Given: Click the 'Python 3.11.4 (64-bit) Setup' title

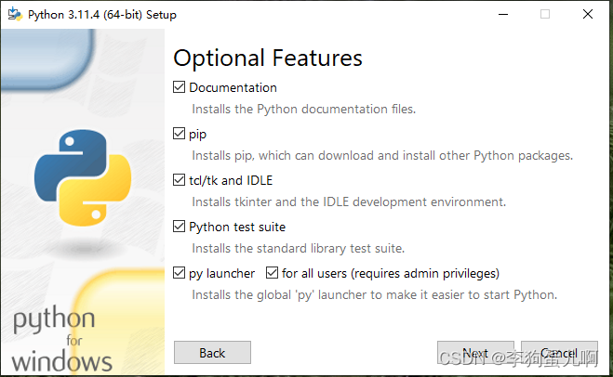Looking at the screenshot, I should point(102,15).
